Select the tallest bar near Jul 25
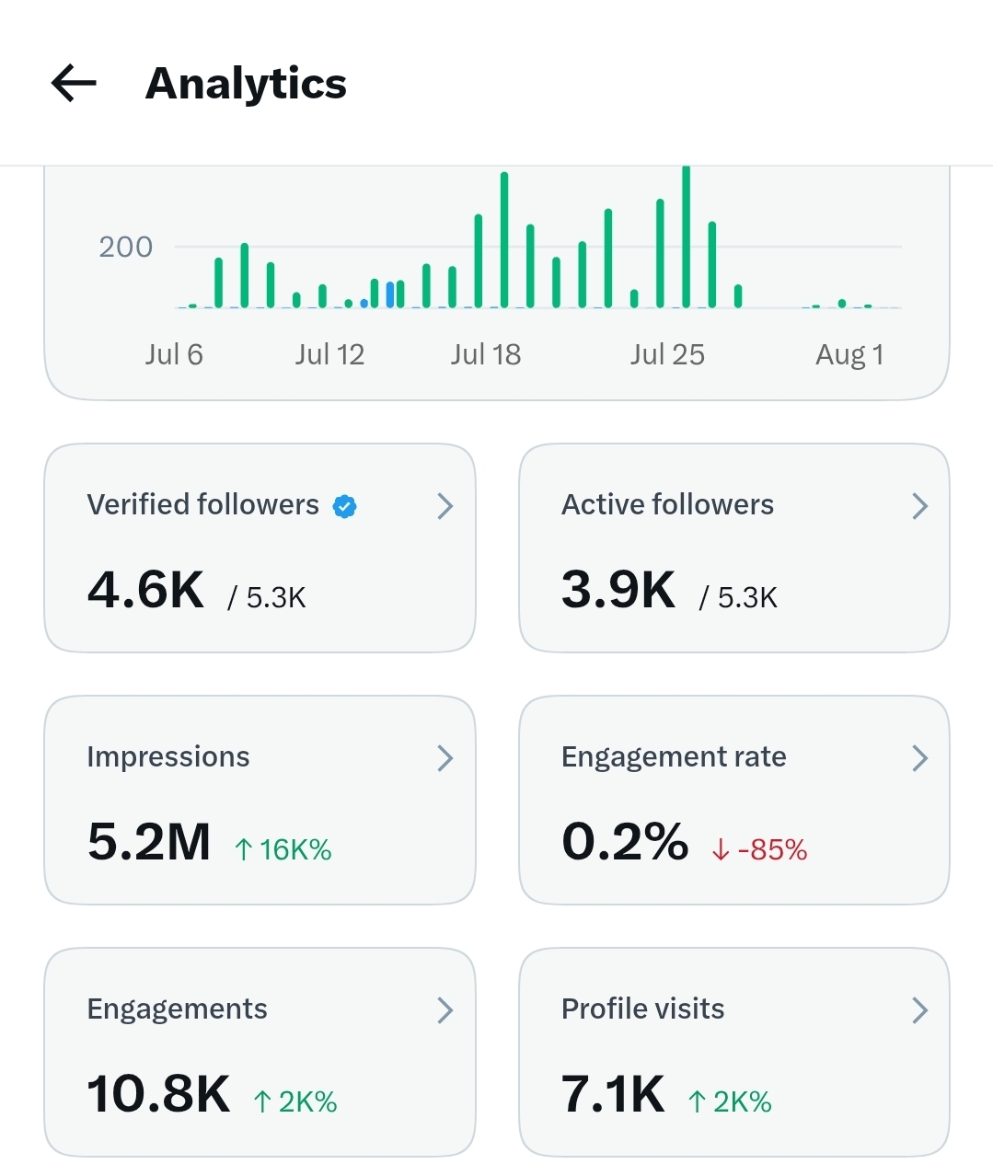The image size is (993, 1176). (x=686, y=237)
